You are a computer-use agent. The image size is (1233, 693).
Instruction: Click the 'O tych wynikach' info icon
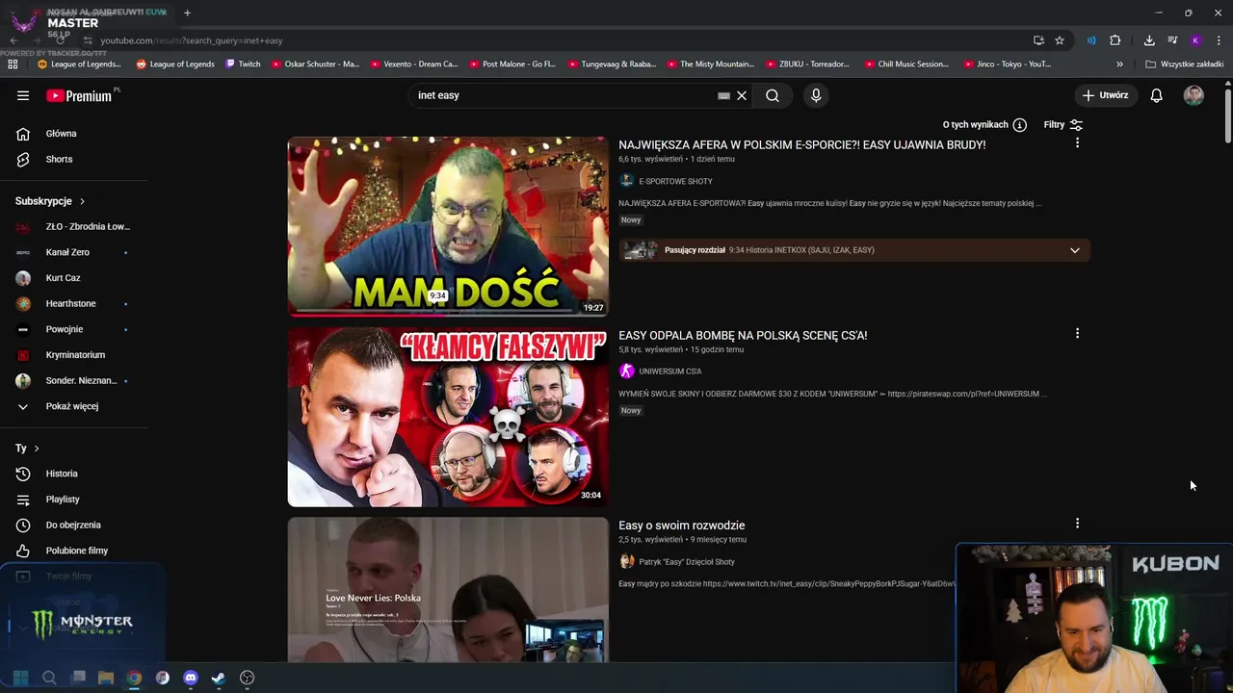pos(1019,124)
